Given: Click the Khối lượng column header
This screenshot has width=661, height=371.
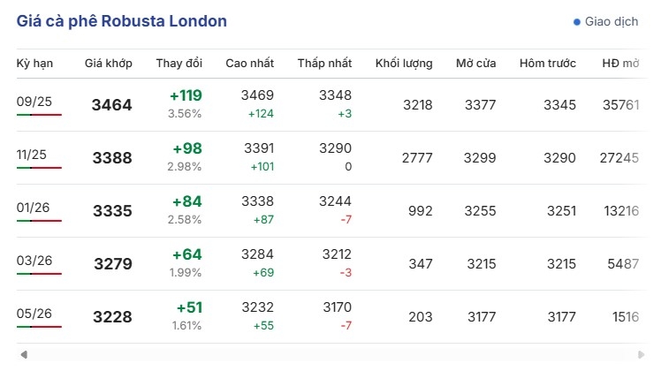Looking at the screenshot, I should coord(404,64).
